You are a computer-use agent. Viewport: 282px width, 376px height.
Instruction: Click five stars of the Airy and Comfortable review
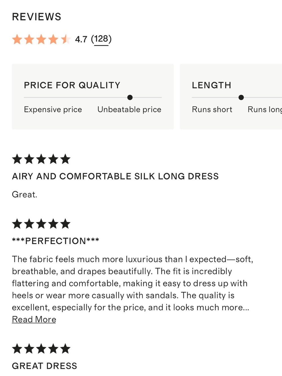pyautogui.click(x=41, y=159)
